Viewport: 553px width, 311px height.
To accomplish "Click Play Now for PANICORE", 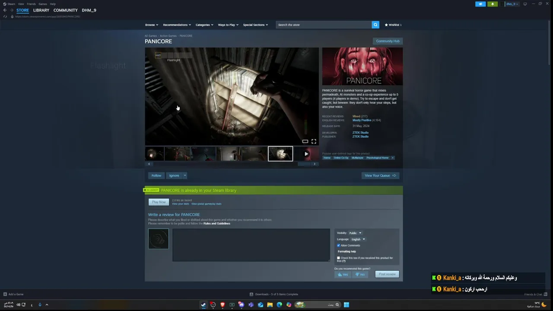I will click(159, 202).
